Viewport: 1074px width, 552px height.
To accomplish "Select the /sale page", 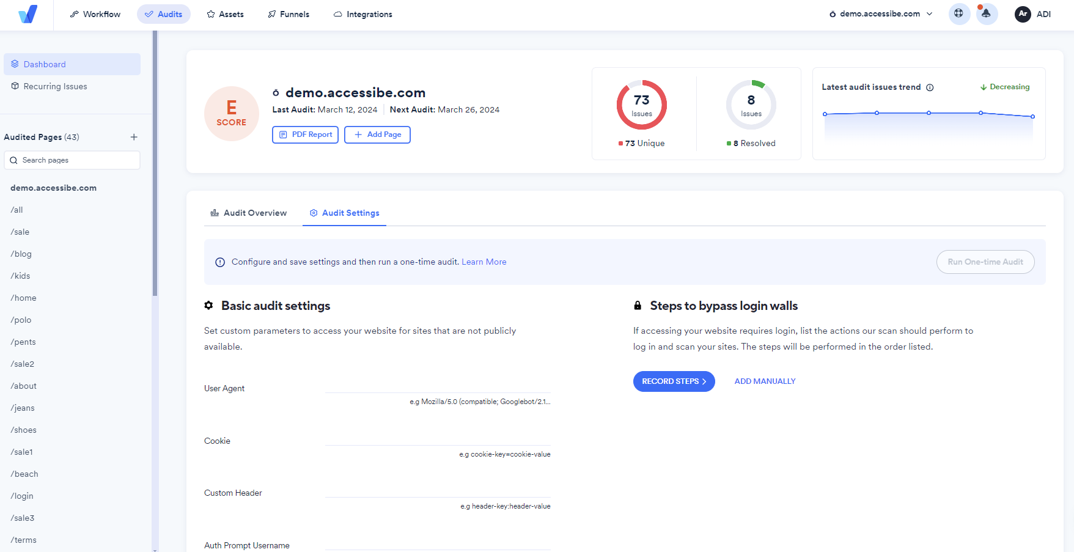I will 20,232.
